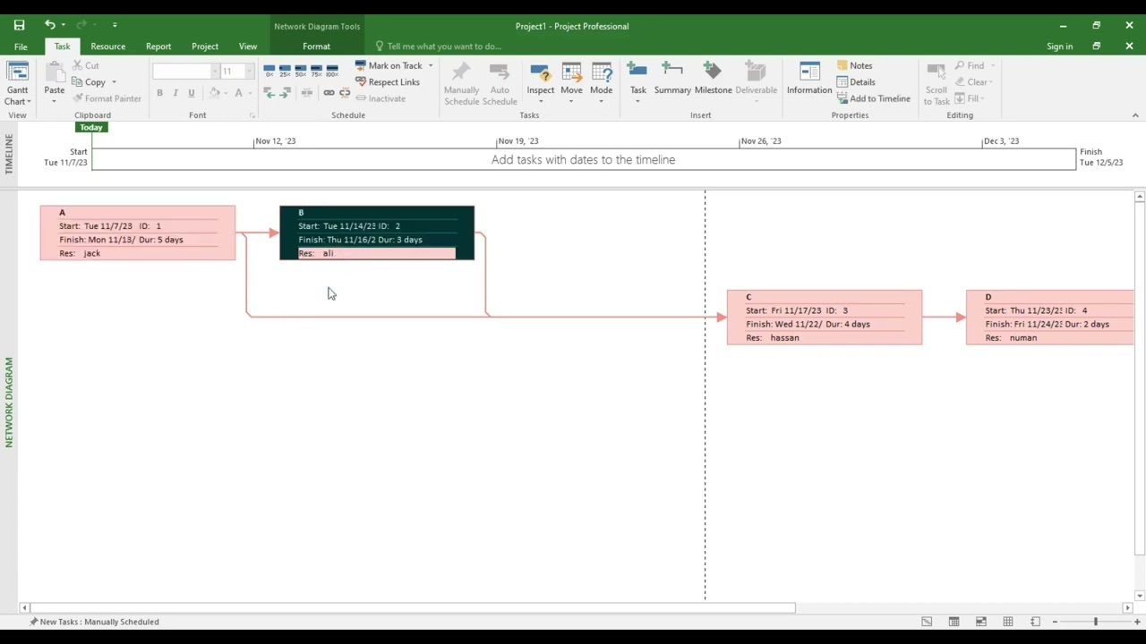Click the Today marker on timeline
1146x644 pixels.
(91, 127)
